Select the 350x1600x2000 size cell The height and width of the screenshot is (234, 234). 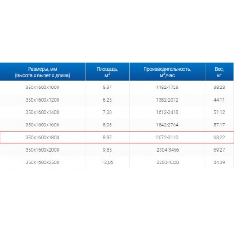click(43, 150)
